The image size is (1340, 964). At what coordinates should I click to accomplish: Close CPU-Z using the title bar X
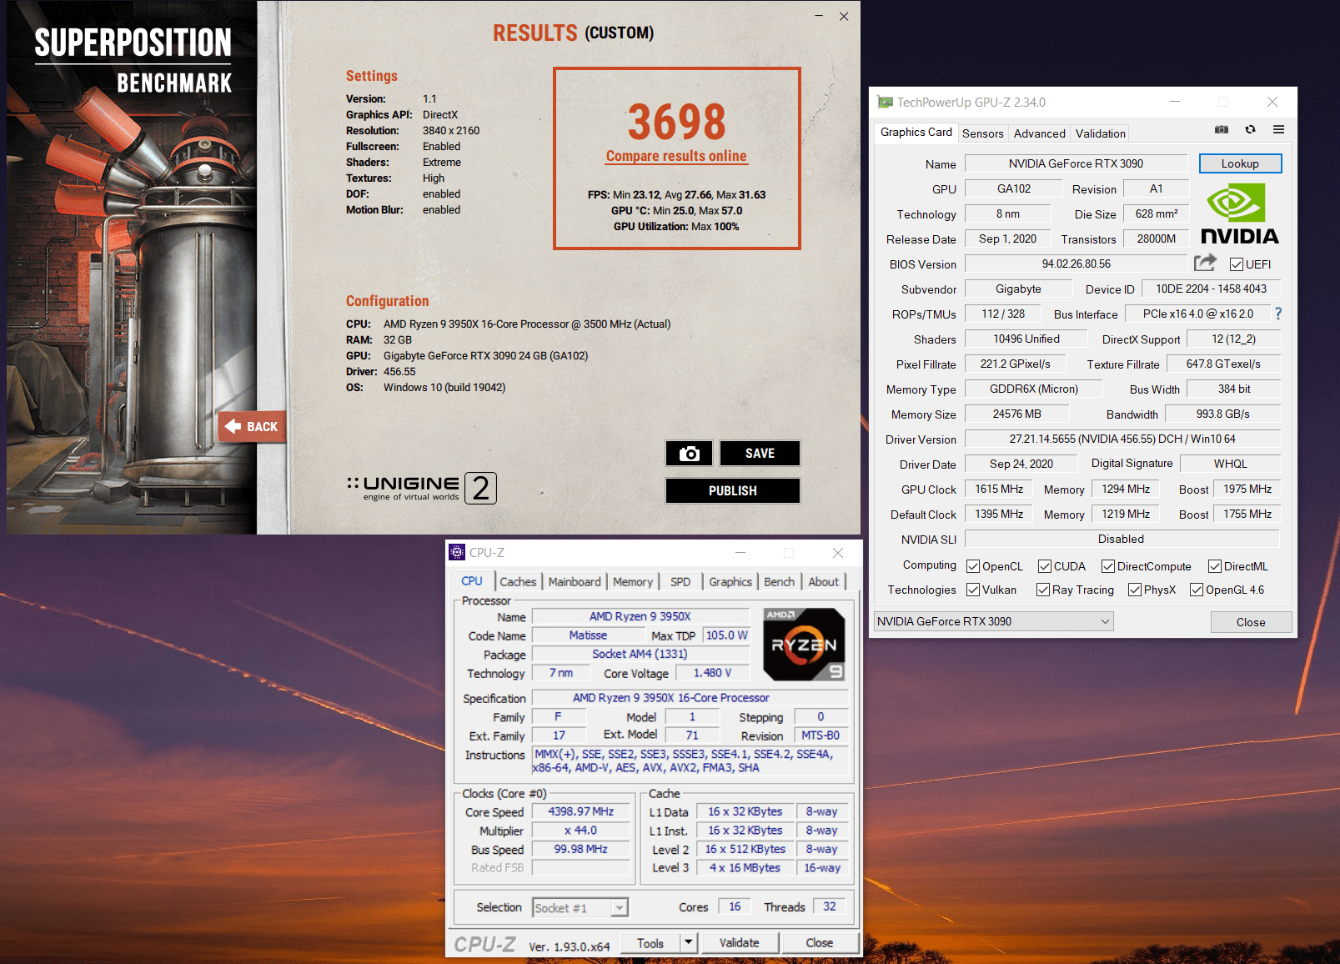tap(838, 552)
